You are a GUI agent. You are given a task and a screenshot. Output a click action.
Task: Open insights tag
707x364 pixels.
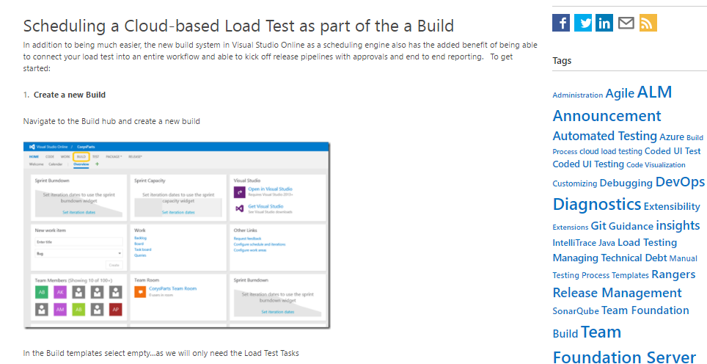[x=678, y=225]
